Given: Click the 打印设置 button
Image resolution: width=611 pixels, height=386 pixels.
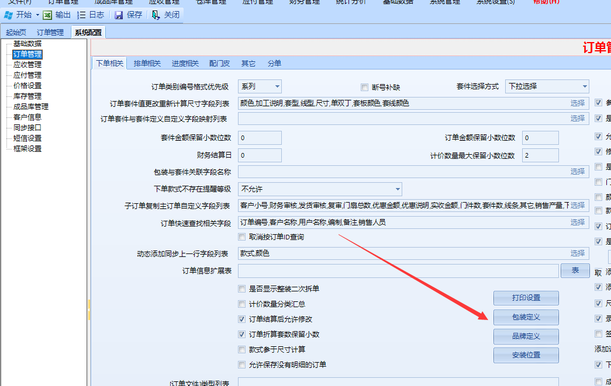Looking at the screenshot, I should click(x=526, y=298).
